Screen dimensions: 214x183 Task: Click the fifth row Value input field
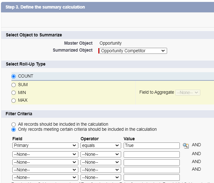click(x=152, y=178)
